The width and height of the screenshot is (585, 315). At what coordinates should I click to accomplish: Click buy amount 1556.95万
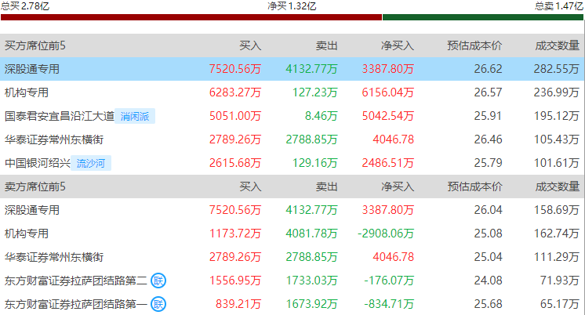pos(235,281)
